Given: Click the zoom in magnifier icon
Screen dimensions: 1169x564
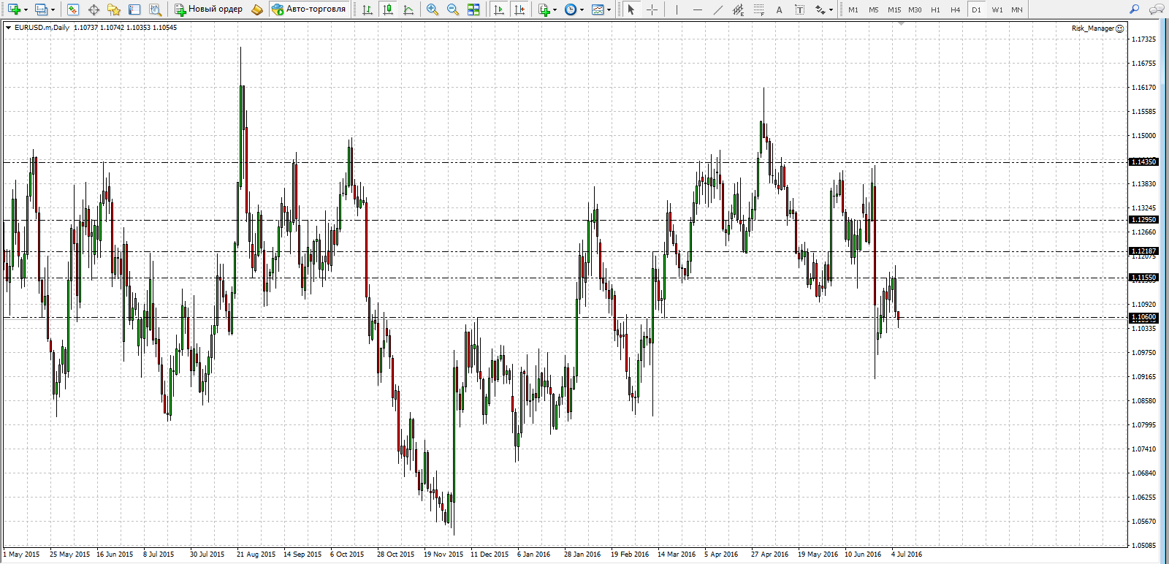Looking at the screenshot, I should pos(433,9).
